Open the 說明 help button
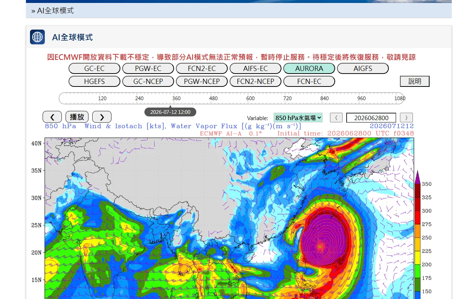This screenshot has width=464, height=299. click(415, 81)
